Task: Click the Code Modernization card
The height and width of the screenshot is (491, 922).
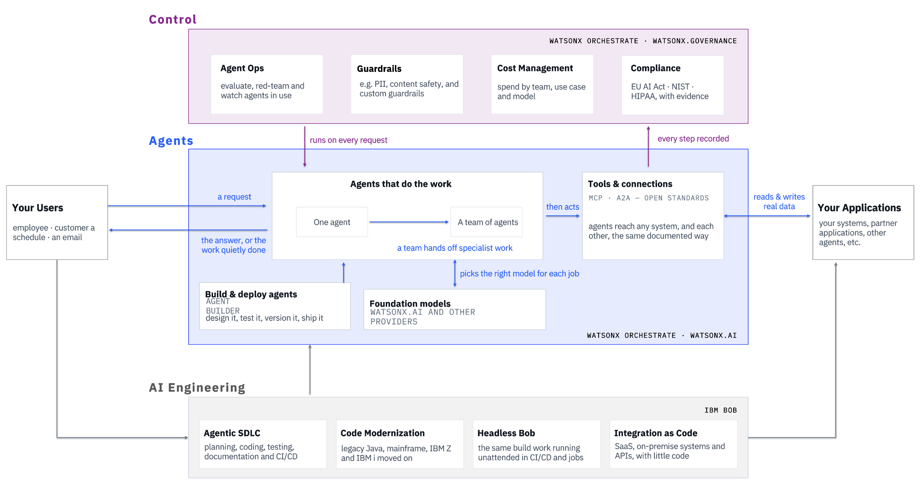Action: [400, 444]
